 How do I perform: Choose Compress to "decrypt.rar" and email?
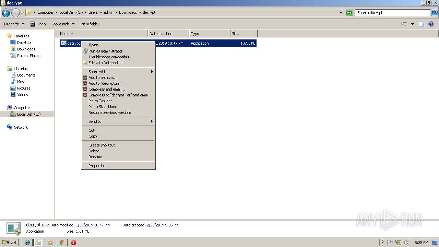coord(118,95)
